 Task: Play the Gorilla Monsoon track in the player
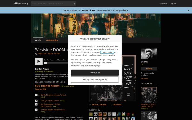pos(39,61)
